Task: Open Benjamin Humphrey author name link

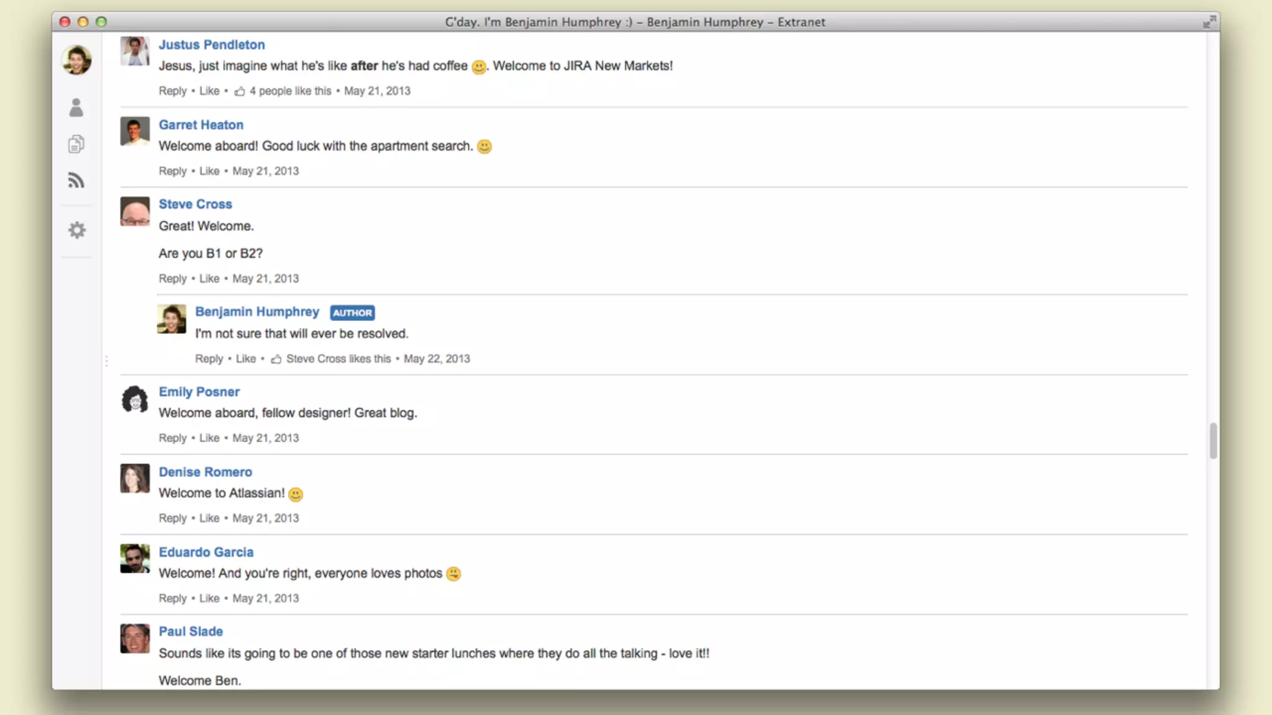Action: (257, 312)
